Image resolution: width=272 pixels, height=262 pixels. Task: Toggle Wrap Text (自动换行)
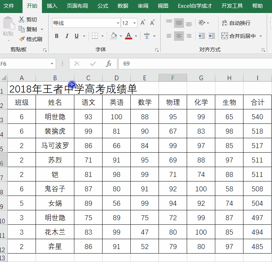pos(236,23)
